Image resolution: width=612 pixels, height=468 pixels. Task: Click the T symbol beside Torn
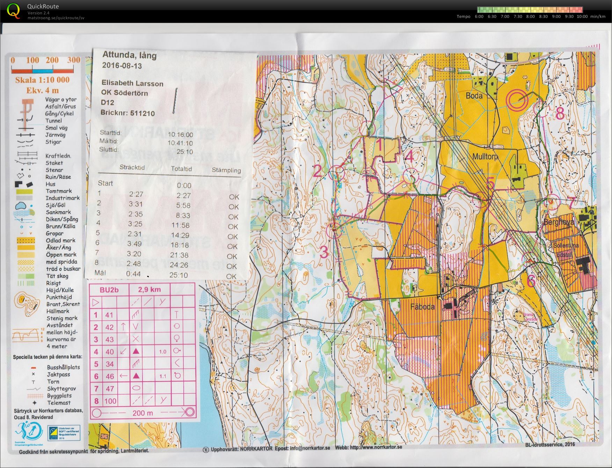(x=34, y=382)
